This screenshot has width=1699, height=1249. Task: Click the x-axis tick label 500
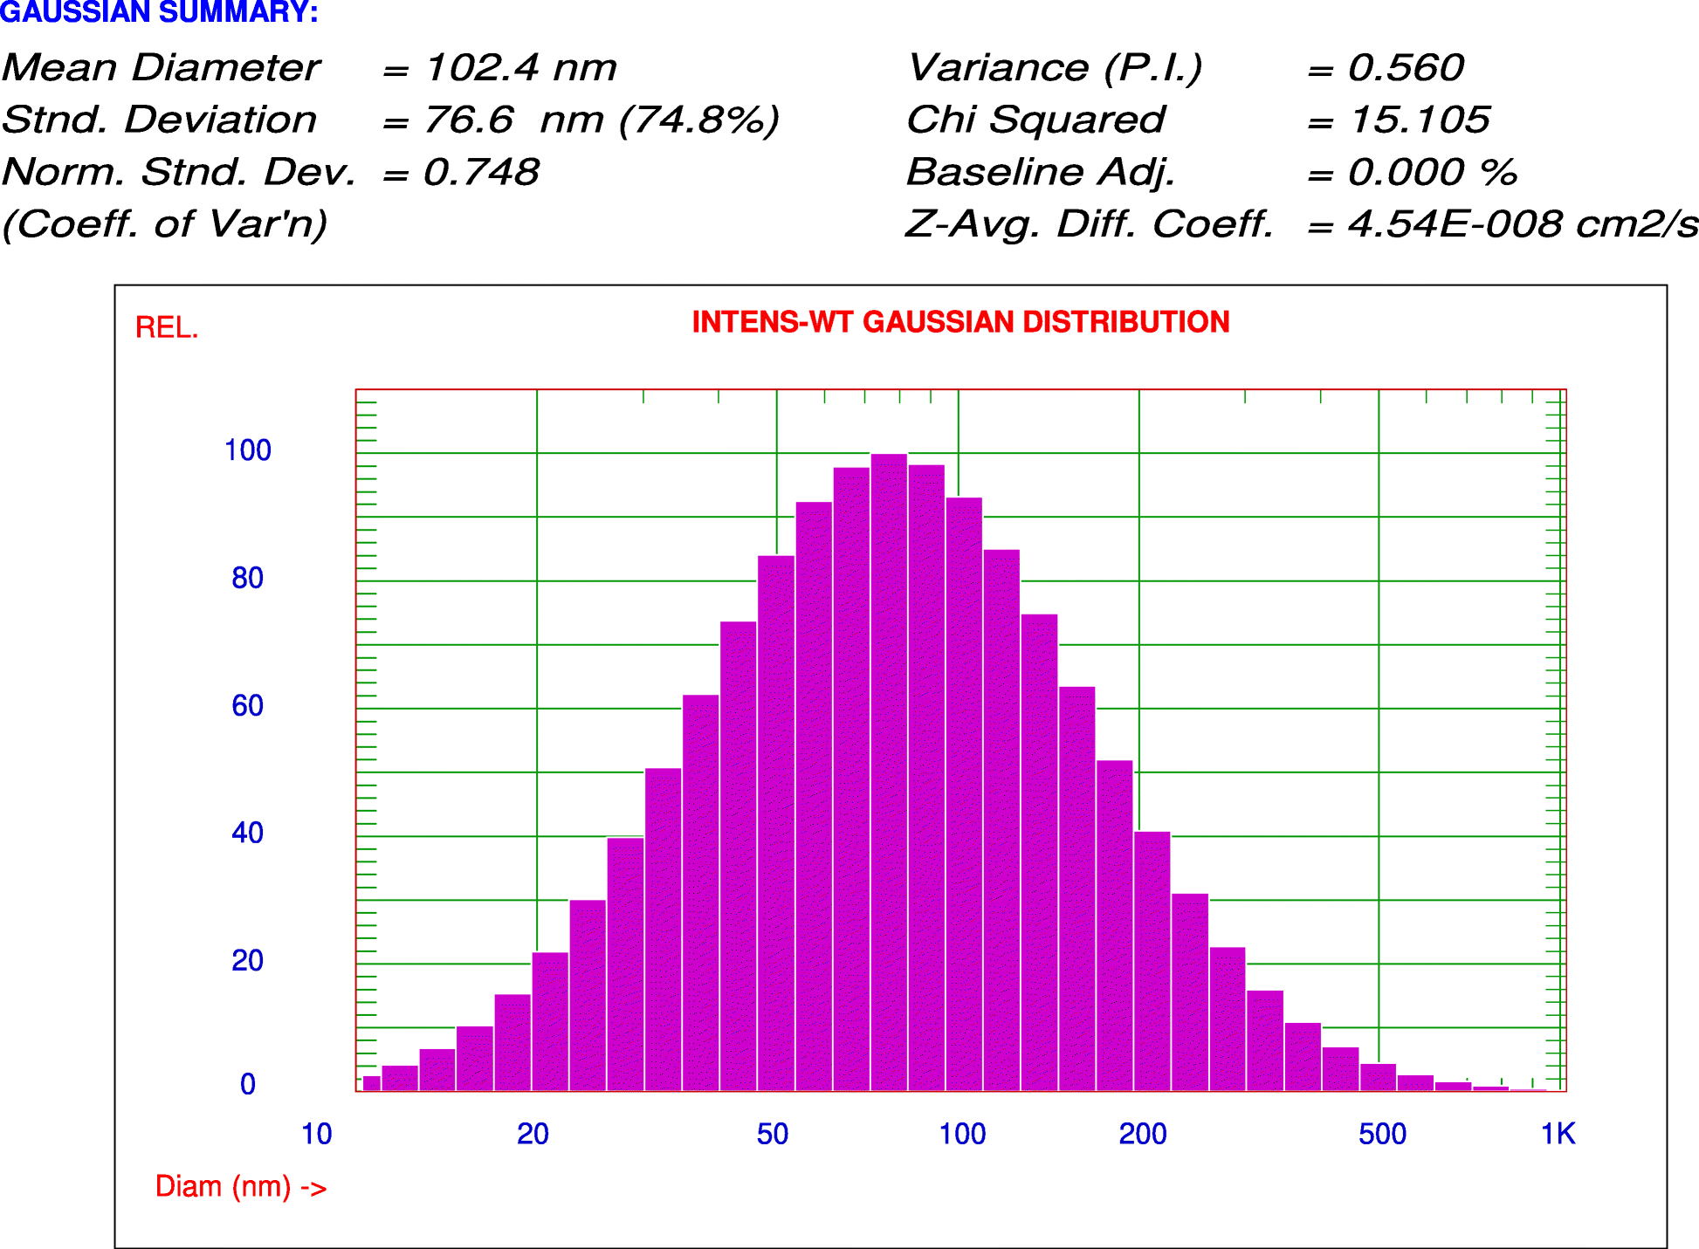coord(1382,1134)
